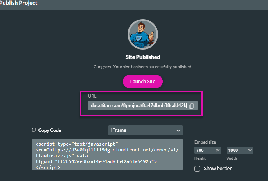This screenshot has height=181, width=268.
Task: Click the Copy Code clipboard icon
Action: click(34, 130)
